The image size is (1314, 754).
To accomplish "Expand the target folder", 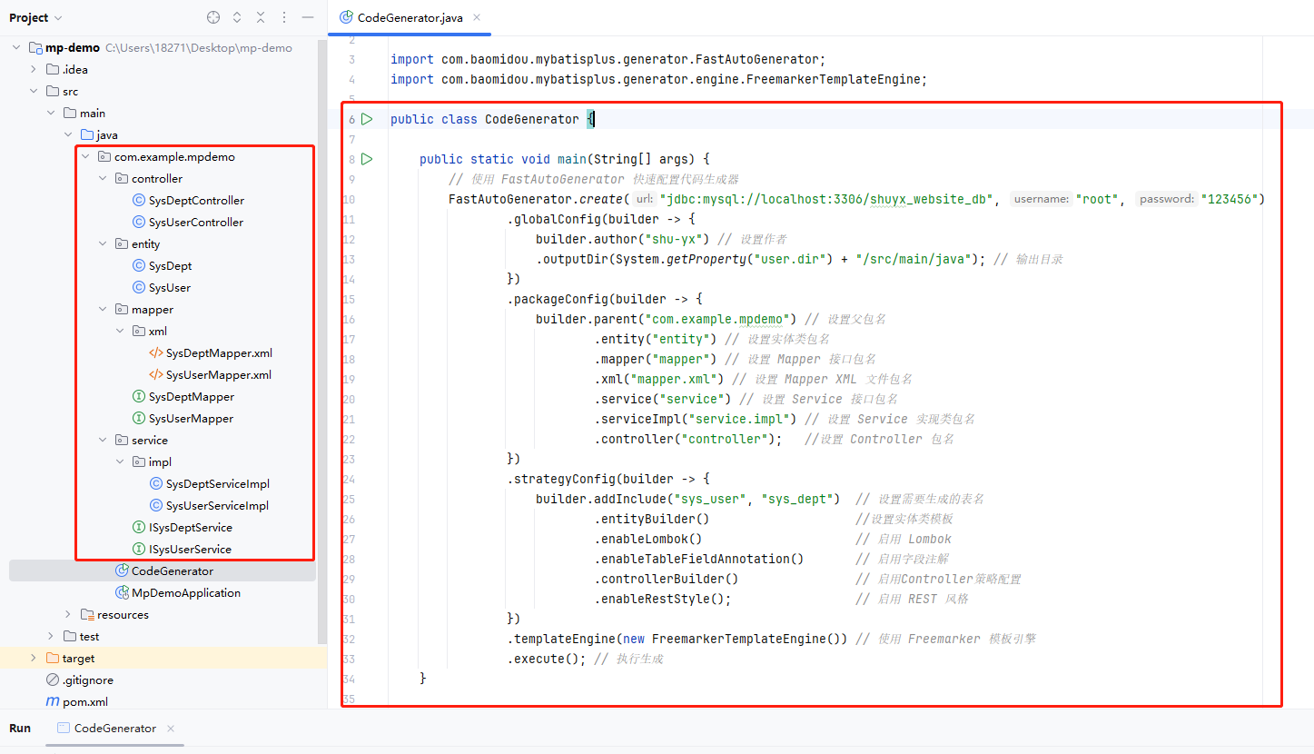I will (x=34, y=659).
